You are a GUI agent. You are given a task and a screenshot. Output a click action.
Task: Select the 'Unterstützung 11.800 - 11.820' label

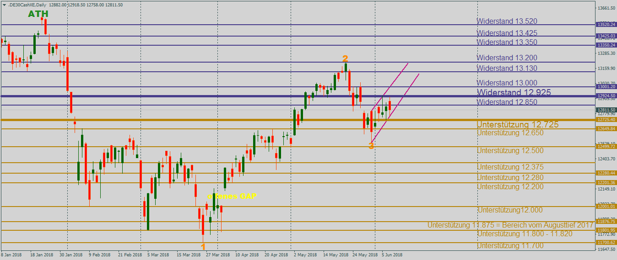[x=525, y=233]
